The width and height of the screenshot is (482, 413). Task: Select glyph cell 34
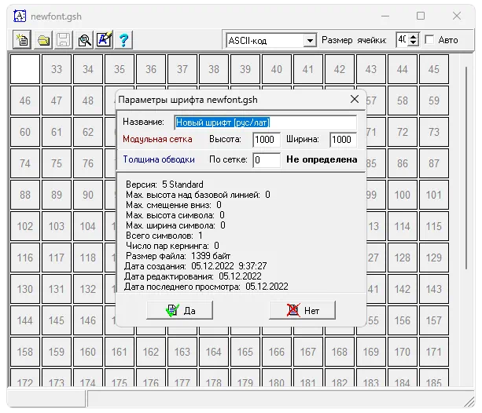click(88, 69)
